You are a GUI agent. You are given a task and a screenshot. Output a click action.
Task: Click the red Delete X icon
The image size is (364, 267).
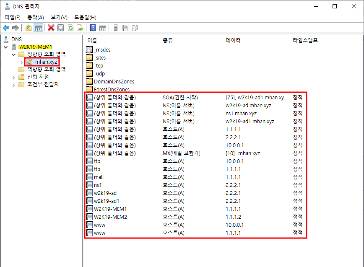pyautogui.click(x=51, y=28)
